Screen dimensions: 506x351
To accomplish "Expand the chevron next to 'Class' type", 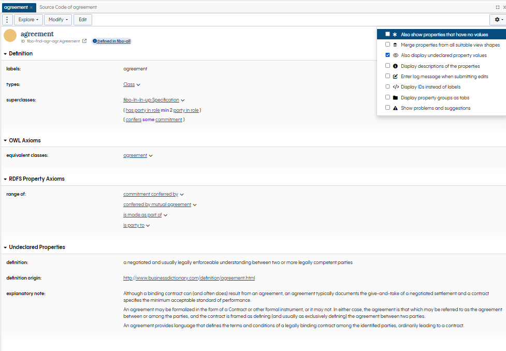I will tap(138, 85).
